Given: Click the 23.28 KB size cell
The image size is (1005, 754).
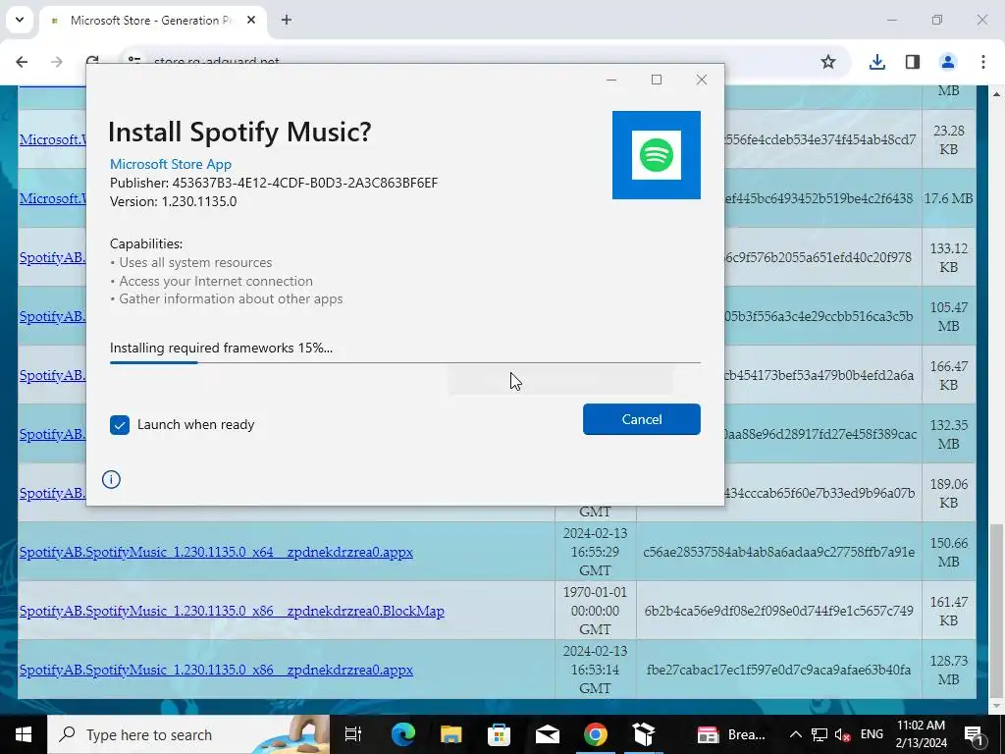Looking at the screenshot, I should tap(949, 139).
